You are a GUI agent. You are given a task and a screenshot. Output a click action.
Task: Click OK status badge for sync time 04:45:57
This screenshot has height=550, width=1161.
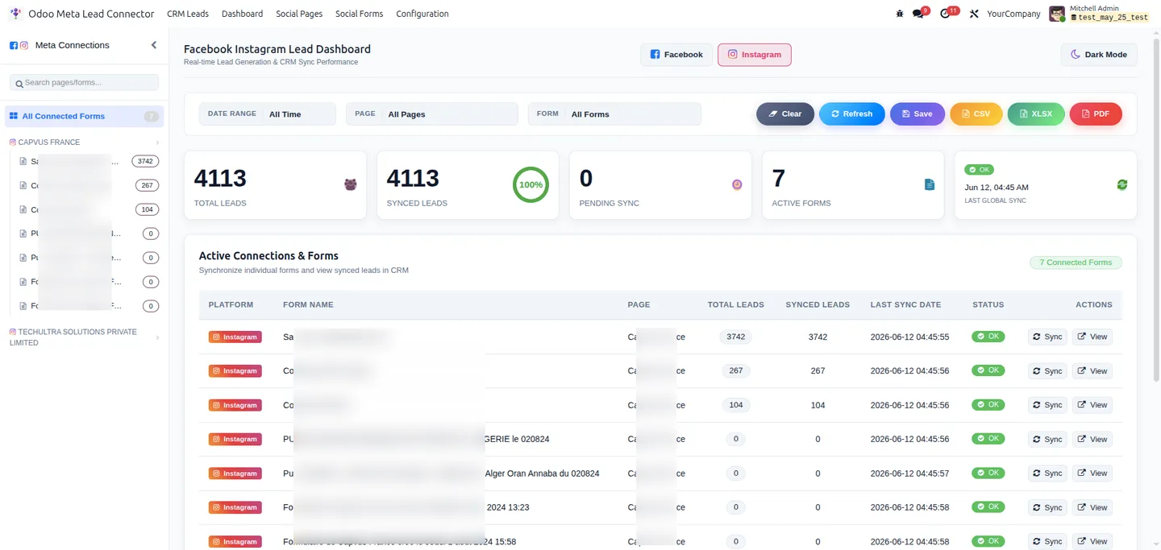coord(988,473)
